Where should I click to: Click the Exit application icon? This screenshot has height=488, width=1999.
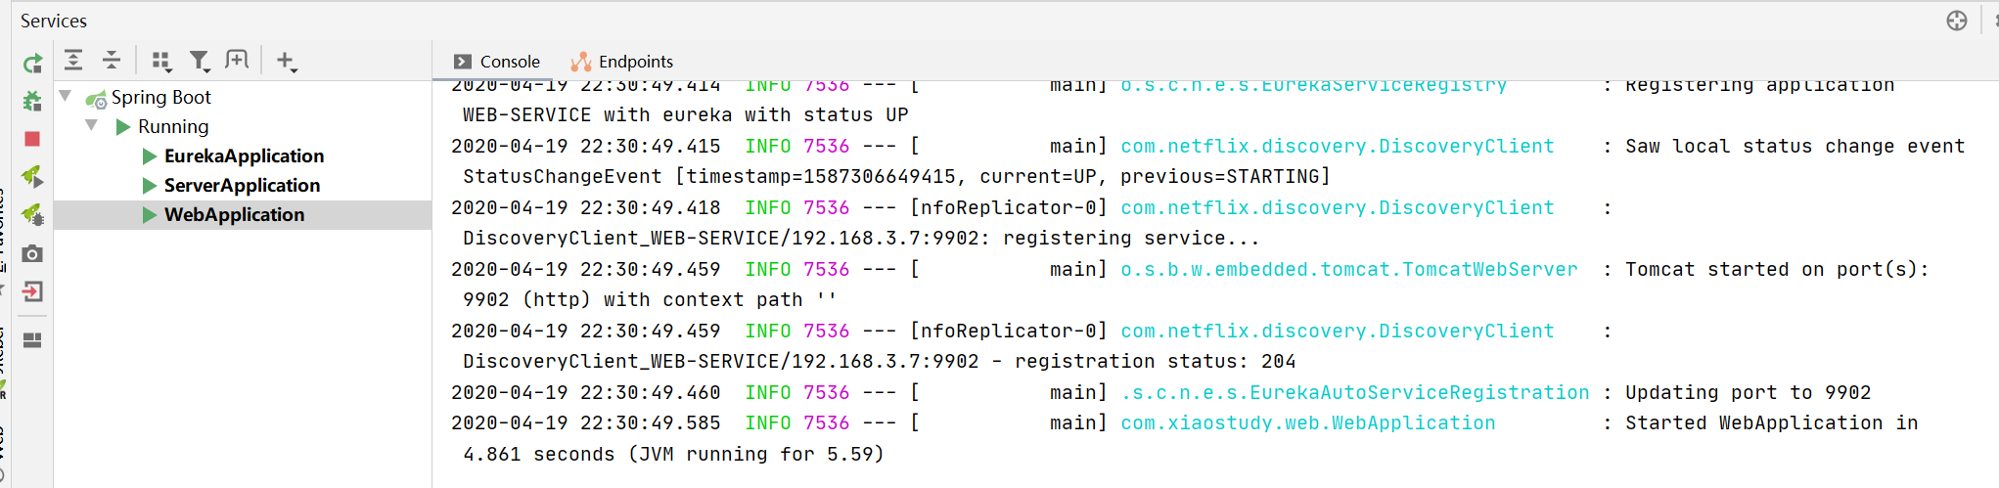[x=32, y=291]
